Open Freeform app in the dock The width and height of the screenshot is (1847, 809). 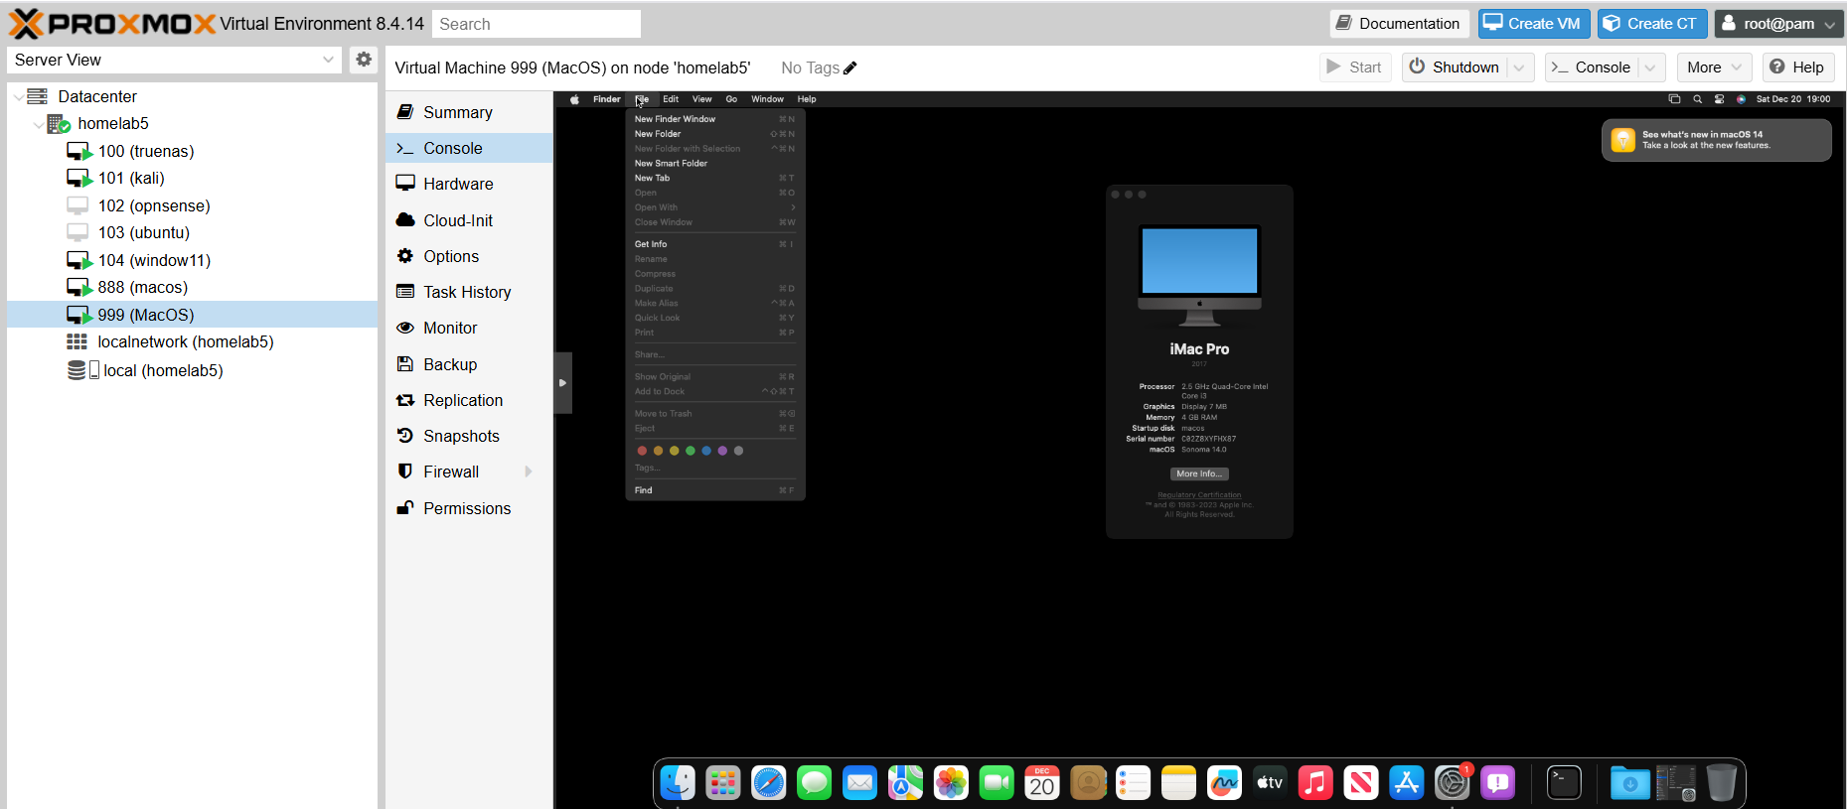tap(1224, 783)
